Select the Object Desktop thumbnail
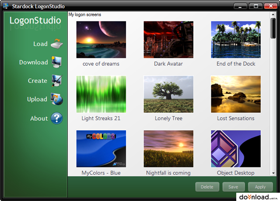 (236, 149)
